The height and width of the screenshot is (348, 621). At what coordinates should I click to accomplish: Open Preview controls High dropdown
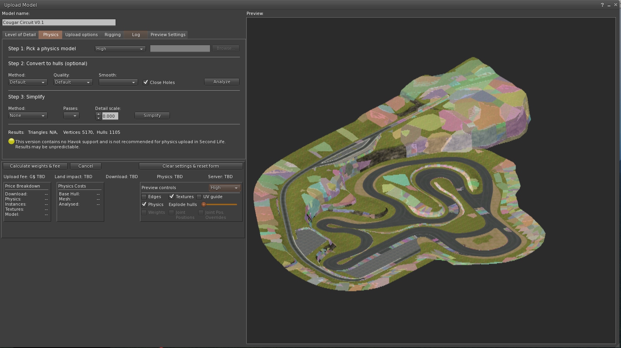pyautogui.click(x=225, y=188)
